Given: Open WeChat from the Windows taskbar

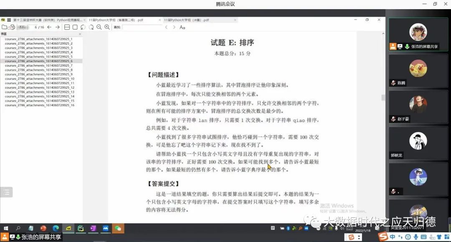Looking at the screenshot, I should point(118,228).
